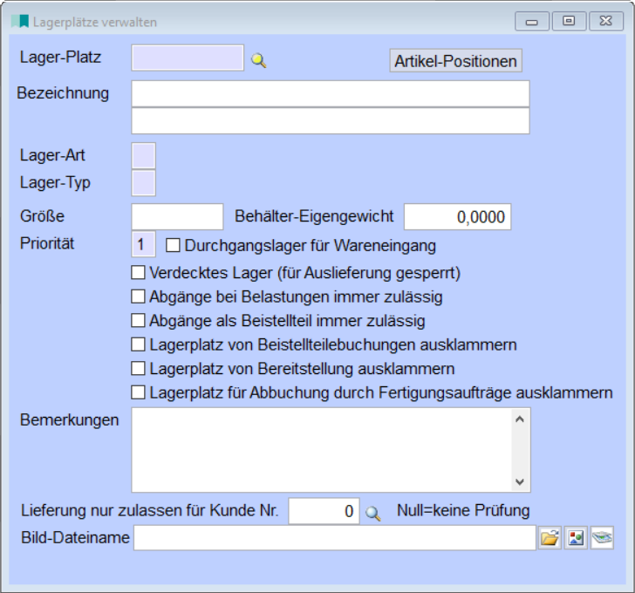Toggle Lagerplatz für Abbuchung durch Fertigungsaufträge ausklammern
Viewport: 635px width, 593px height.
[138, 392]
